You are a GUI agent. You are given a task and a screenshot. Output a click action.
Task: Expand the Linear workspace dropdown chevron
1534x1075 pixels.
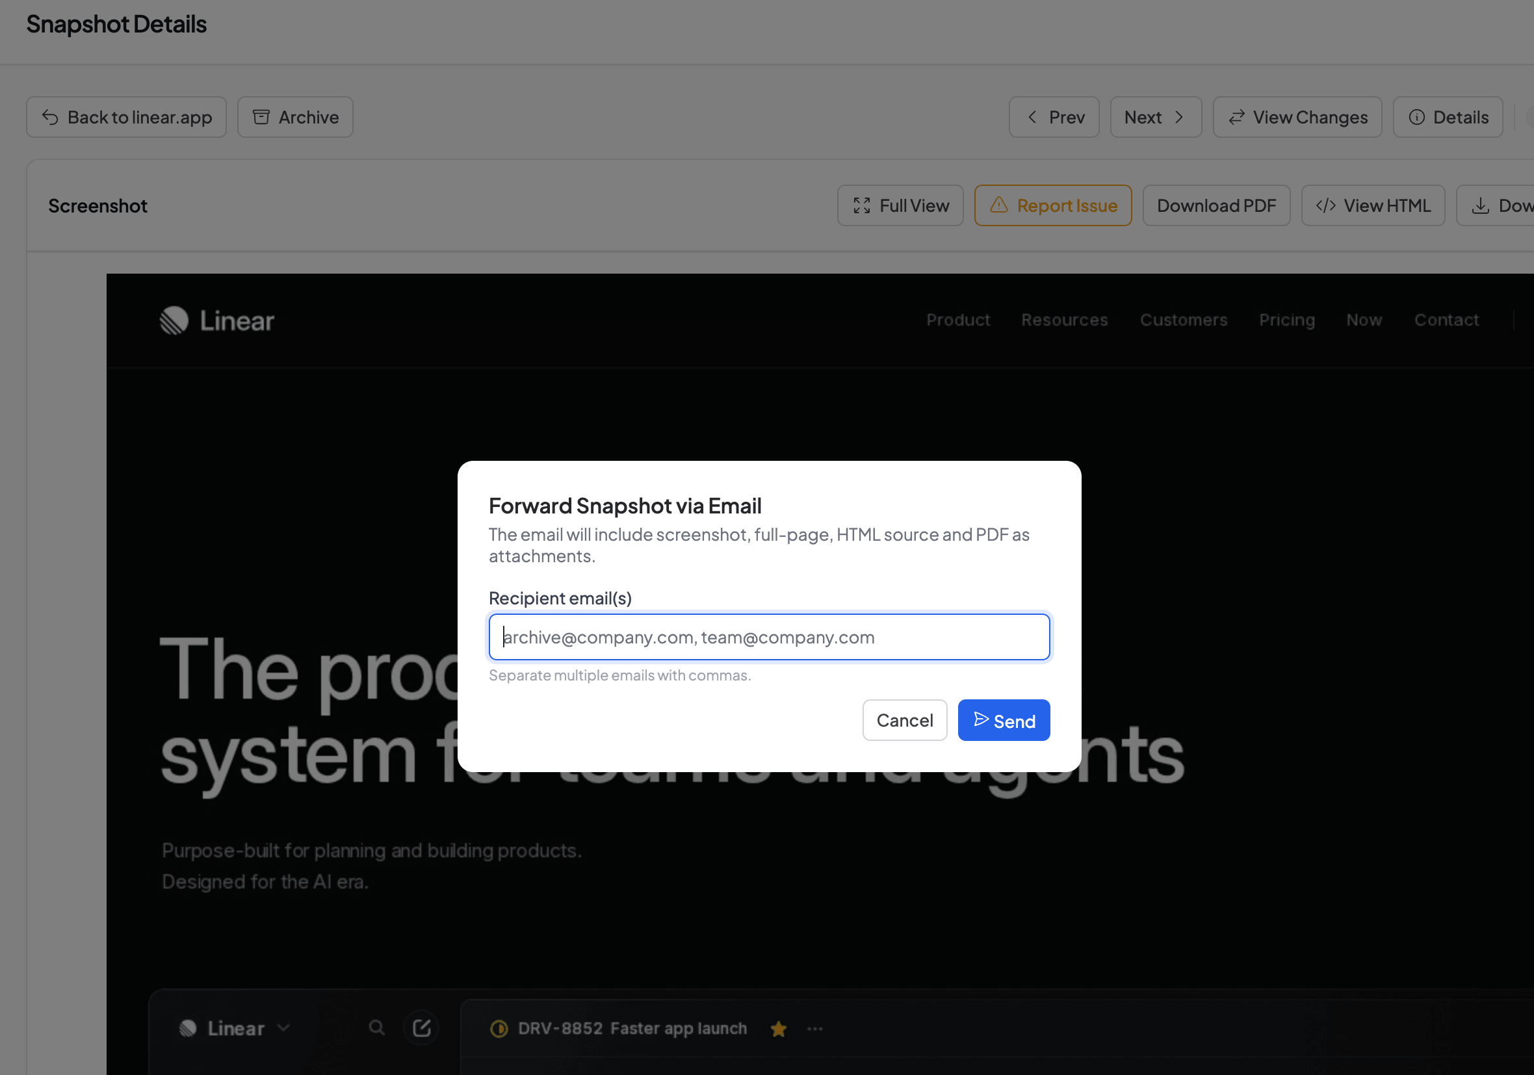tap(283, 1028)
